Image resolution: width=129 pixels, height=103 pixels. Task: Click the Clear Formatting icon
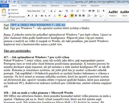(x=67, y=11)
